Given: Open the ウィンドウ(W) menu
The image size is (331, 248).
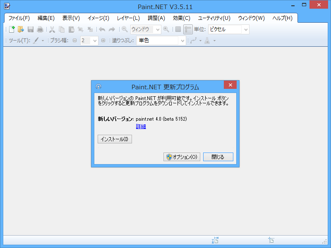Looking at the screenshot, I should [251, 18].
